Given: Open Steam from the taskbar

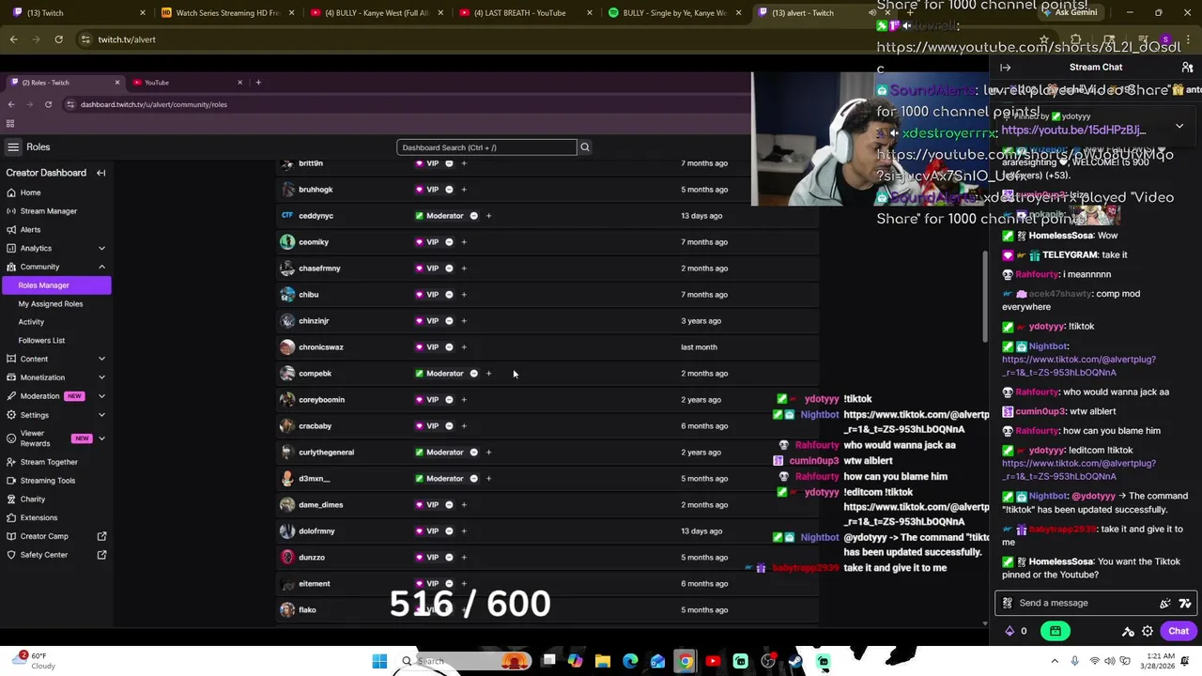Looking at the screenshot, I should (x=795, y=661).
